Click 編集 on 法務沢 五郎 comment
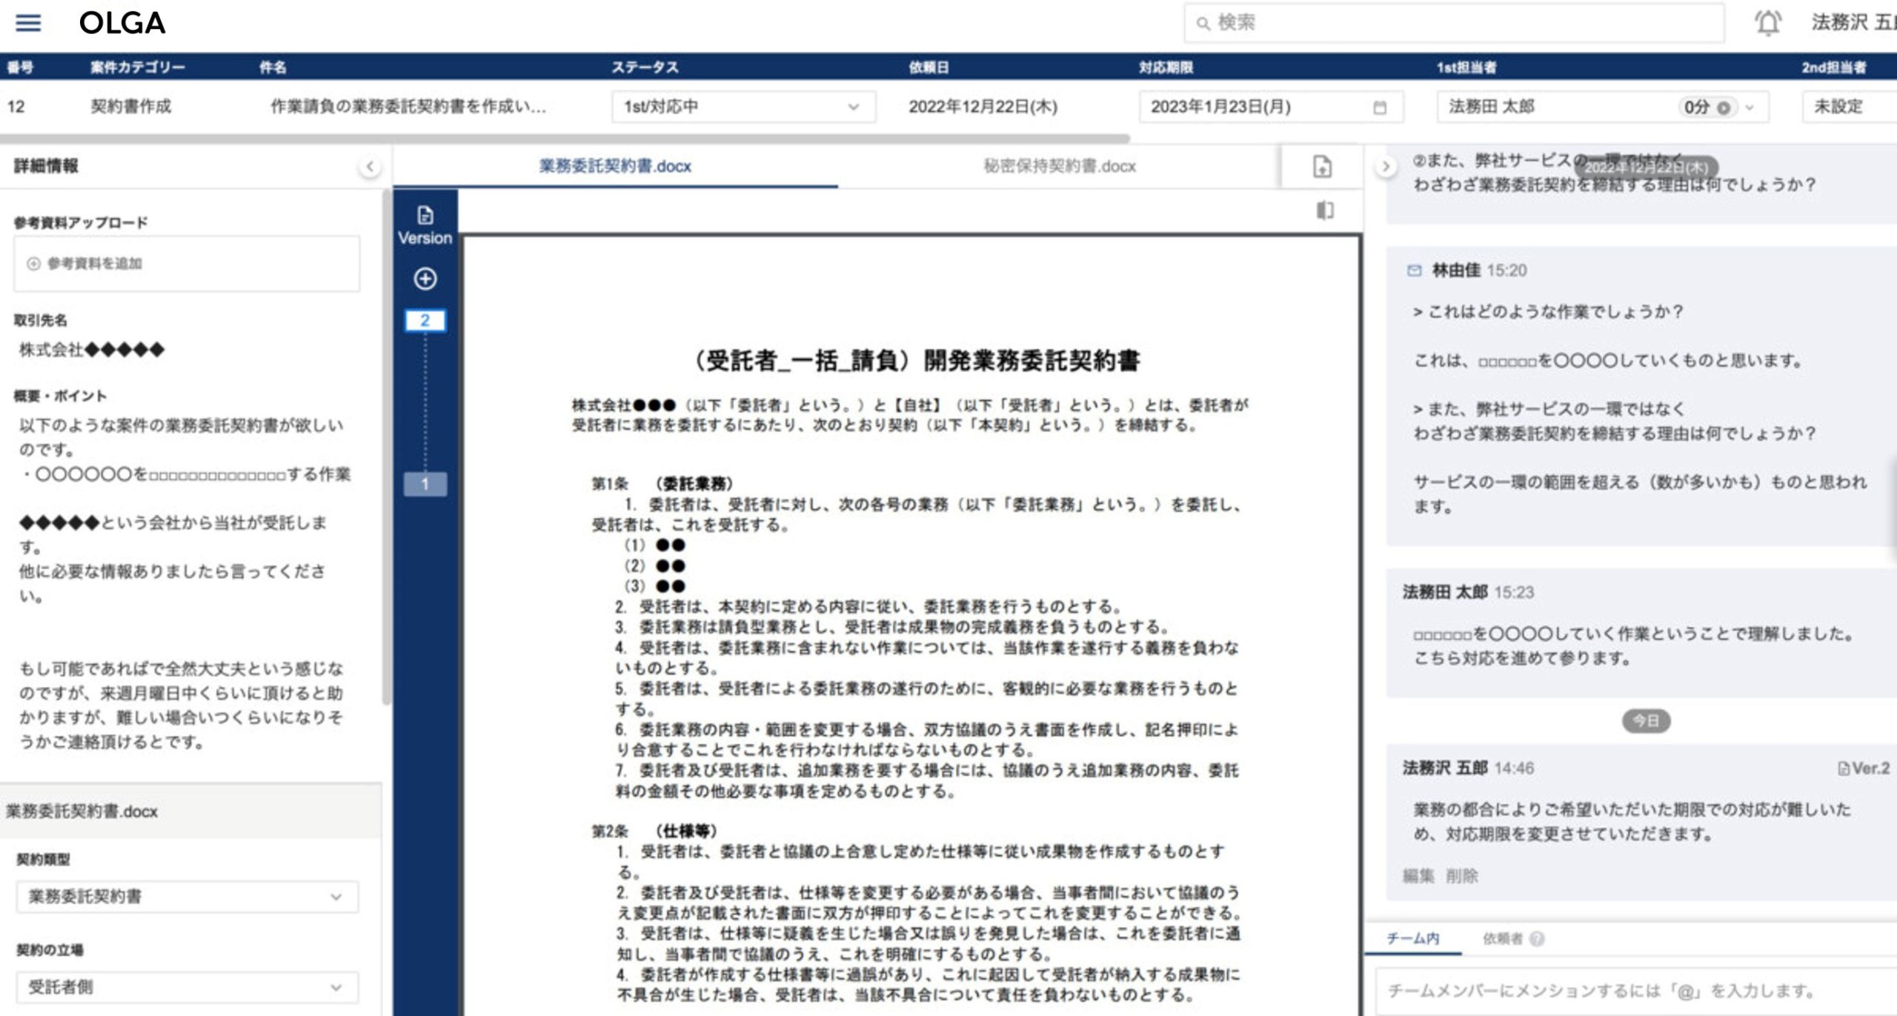The image size is (1897, 1016). coord(1418,876)
